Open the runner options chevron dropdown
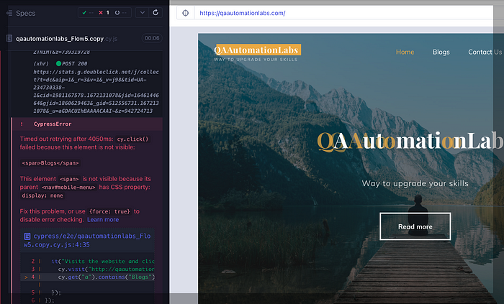 coord(142,12)
